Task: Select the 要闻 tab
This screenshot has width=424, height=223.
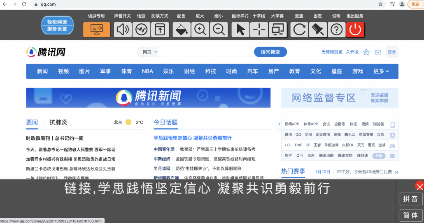Action: pyautogui.click(x=32, y=122)
